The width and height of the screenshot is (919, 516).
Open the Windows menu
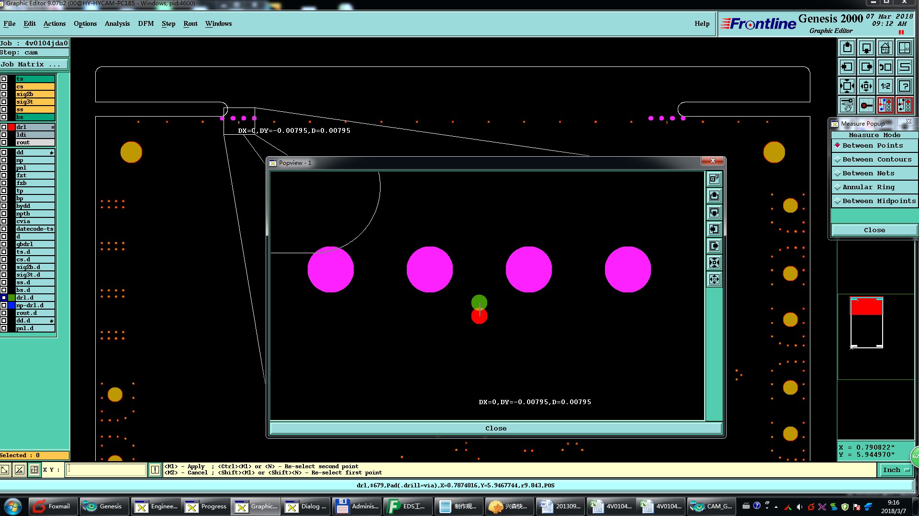coord(219,23)
